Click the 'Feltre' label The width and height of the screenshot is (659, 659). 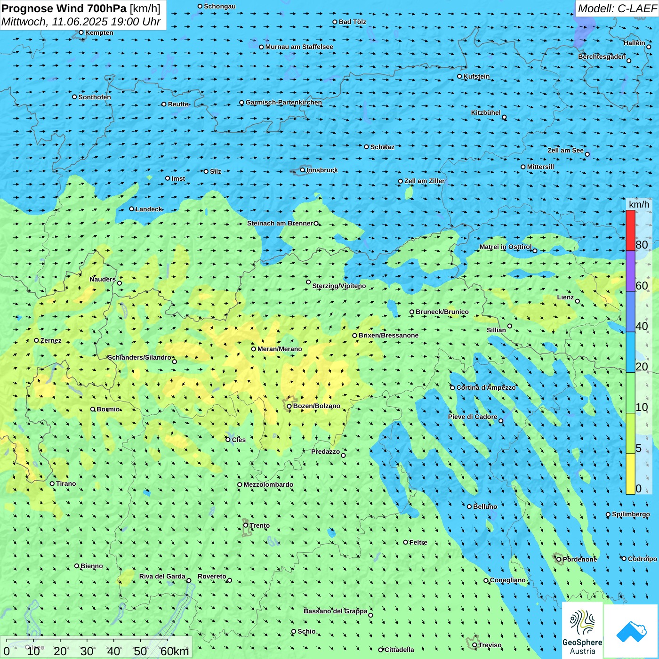[x=418, y=542]
